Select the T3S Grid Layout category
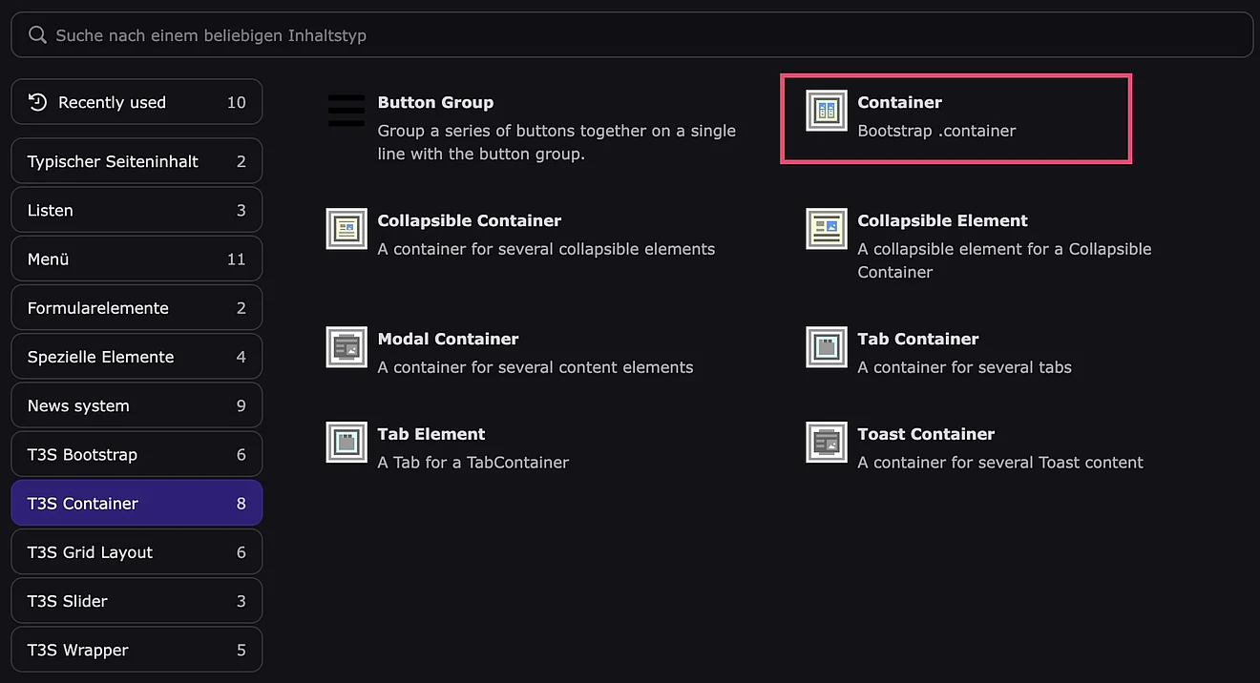Image resolution: width=1260 pixels, height=683 pixels. tap(136, 552)
